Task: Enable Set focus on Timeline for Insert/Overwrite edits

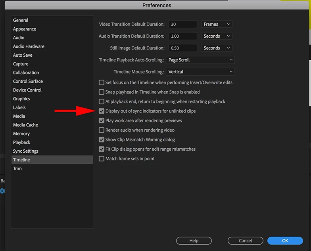Action: [102, 82]
